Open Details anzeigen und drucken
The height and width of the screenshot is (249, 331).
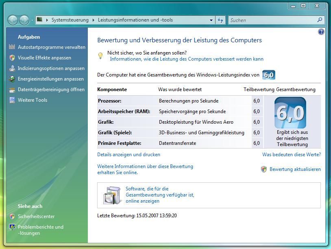pyautogui.click(x=128, y=155)
